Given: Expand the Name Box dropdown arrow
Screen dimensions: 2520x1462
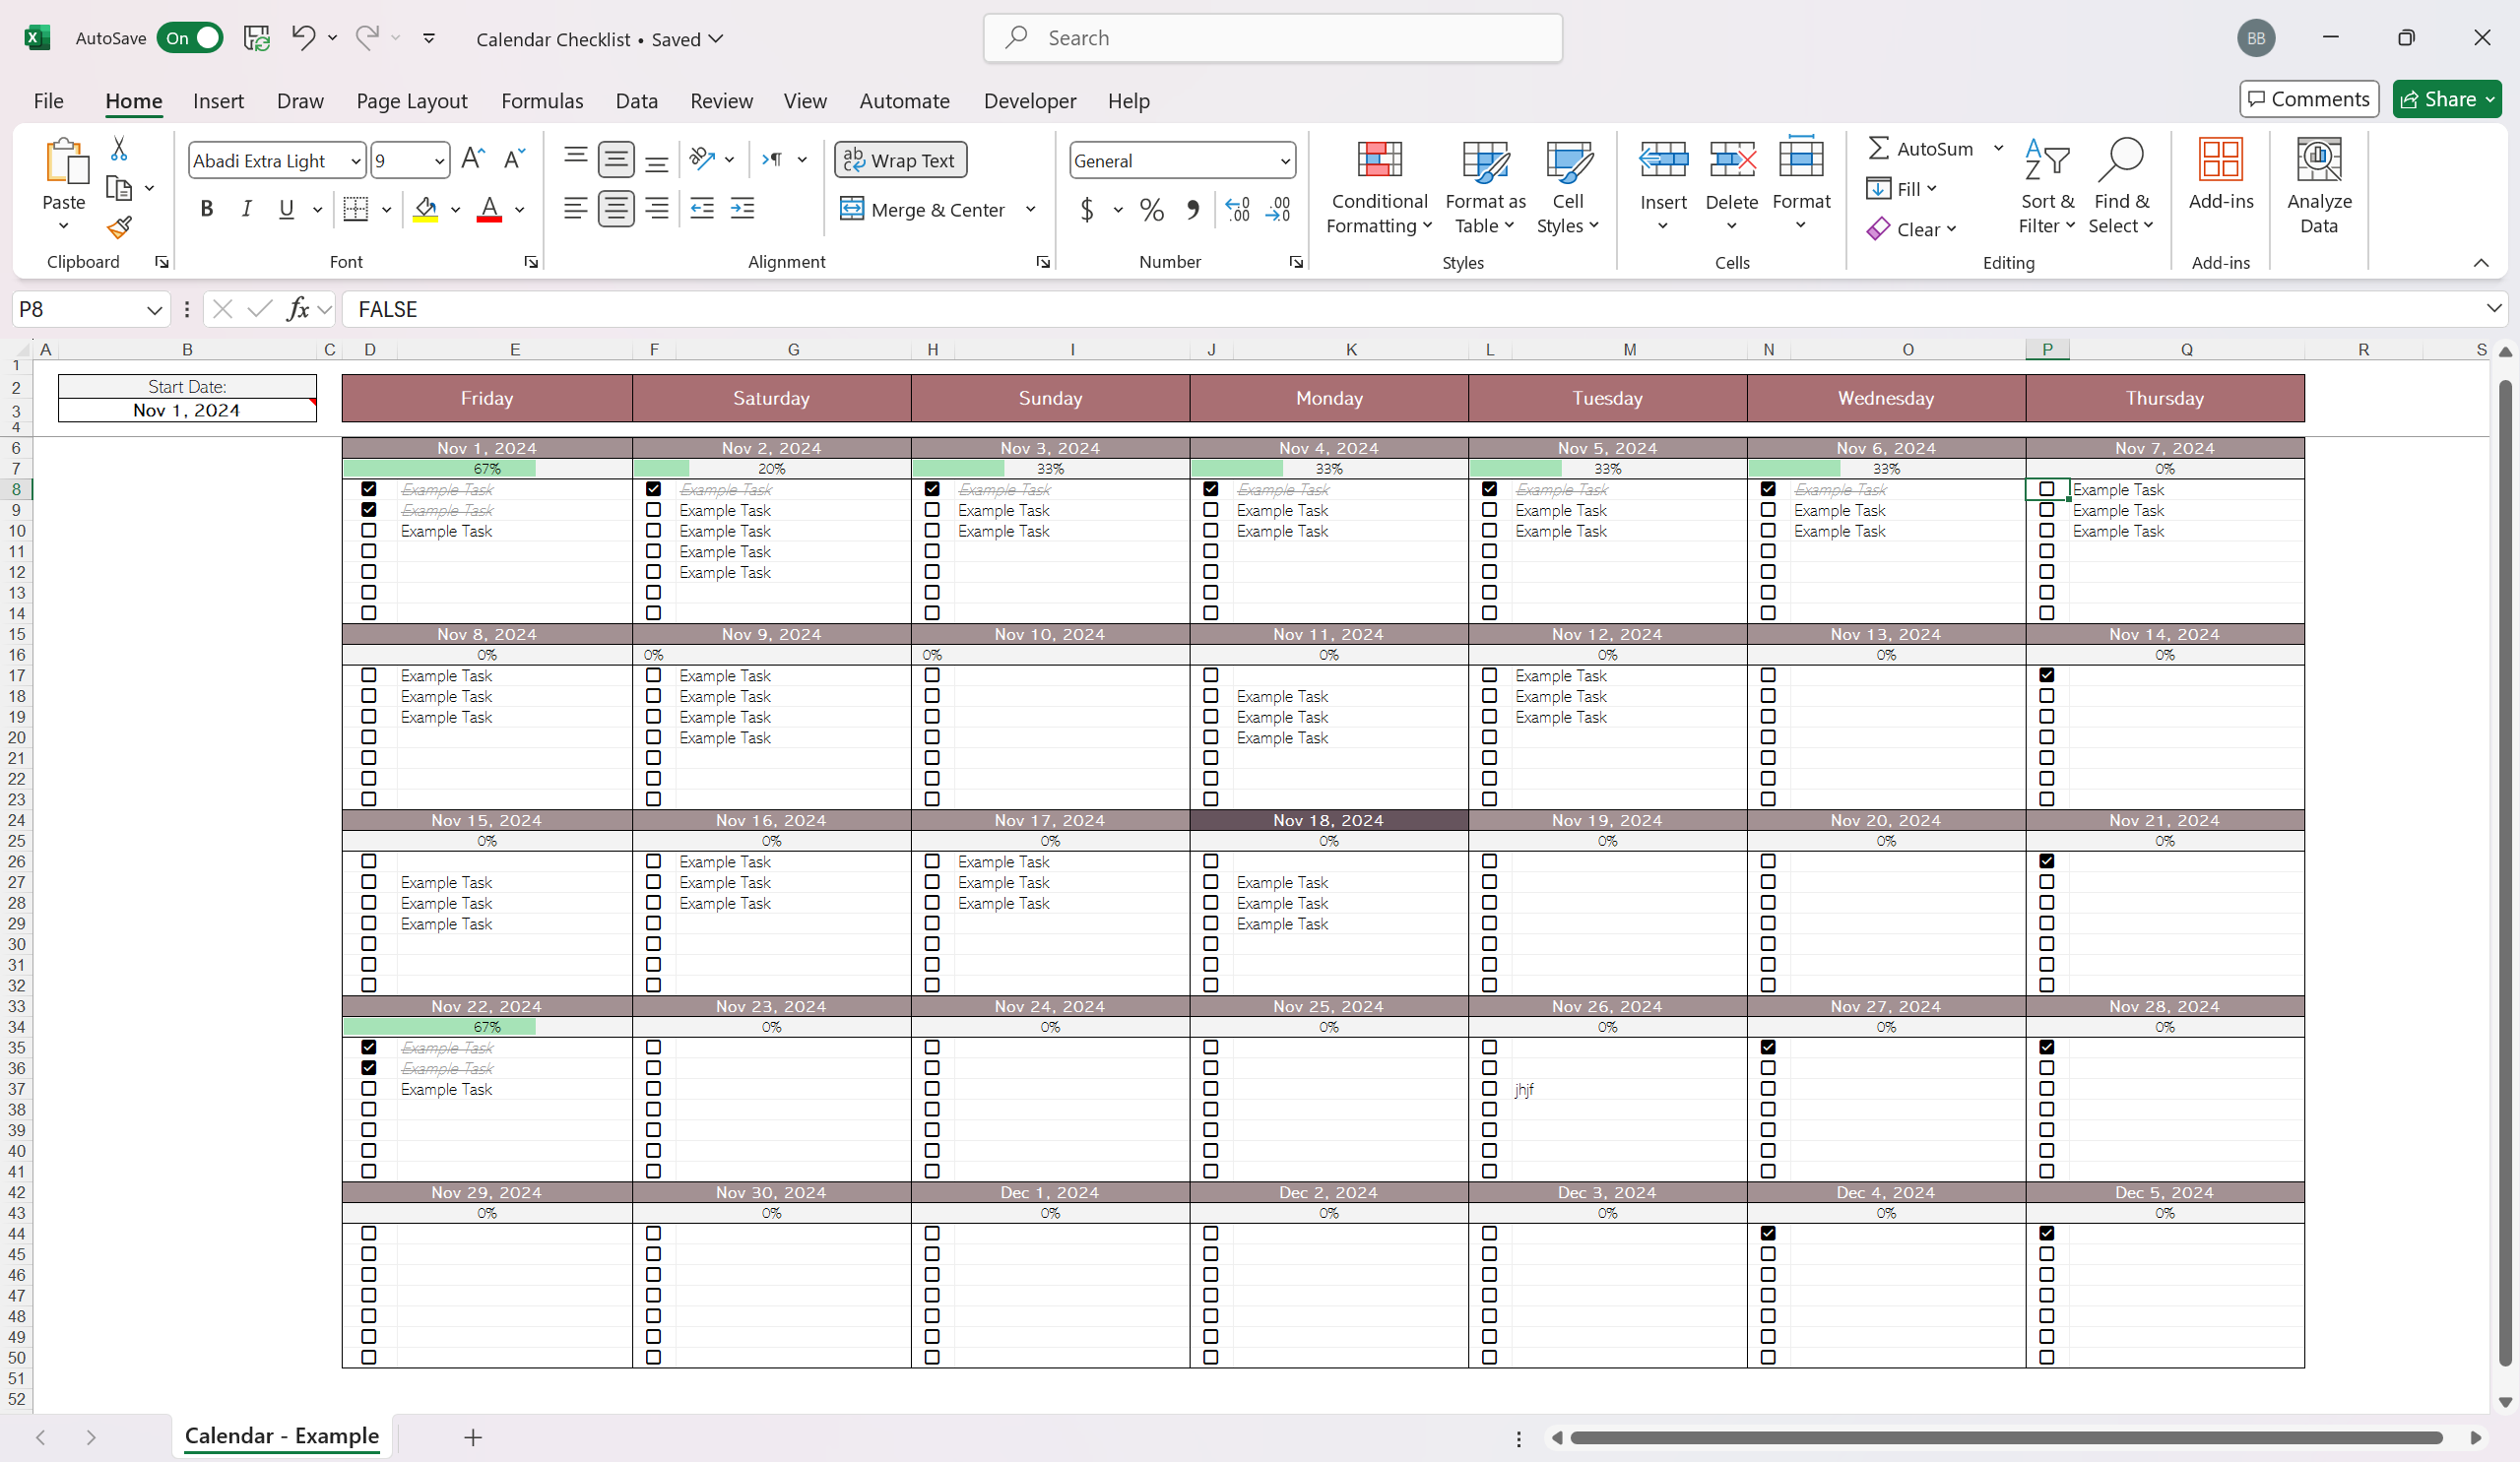Looking at the screenshot, I should click(154, 310).
